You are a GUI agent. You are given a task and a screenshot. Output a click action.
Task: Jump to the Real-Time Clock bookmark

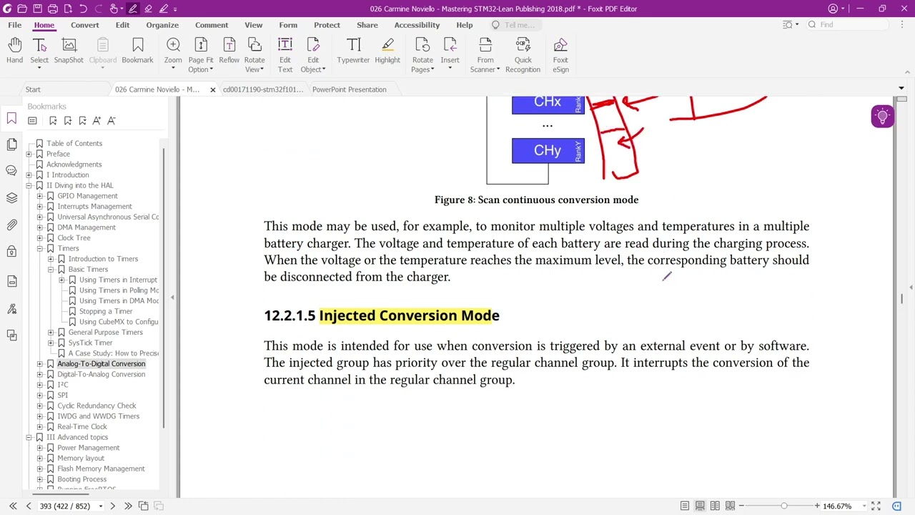[82, 426]
